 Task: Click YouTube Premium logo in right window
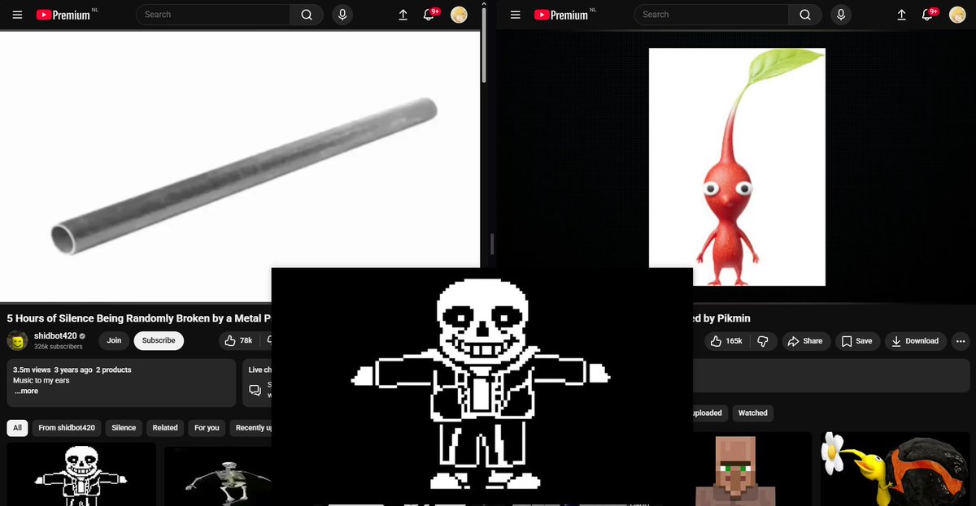(561, 15)
